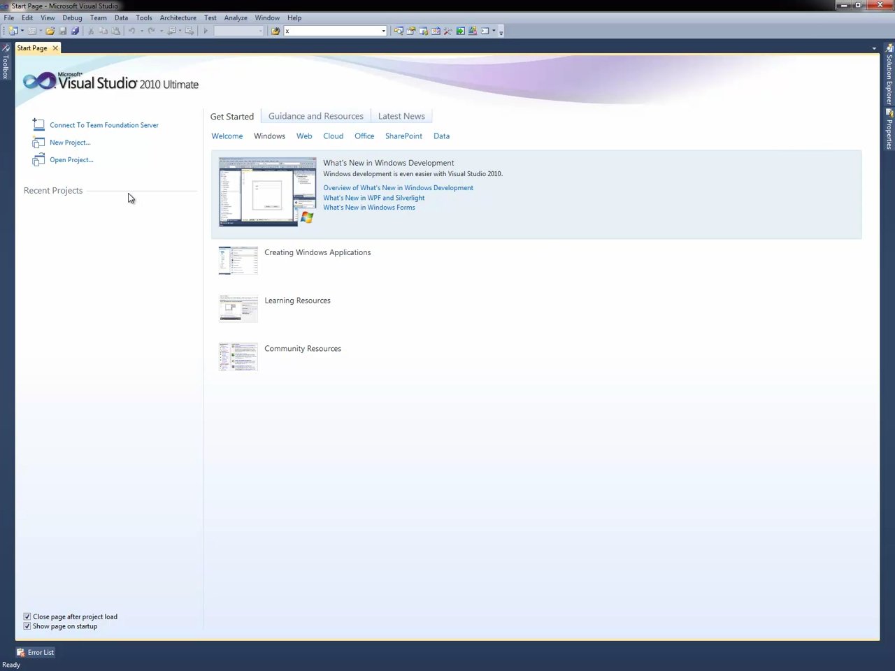
Task: Open the Tools menu
Action: click(144, 17)
